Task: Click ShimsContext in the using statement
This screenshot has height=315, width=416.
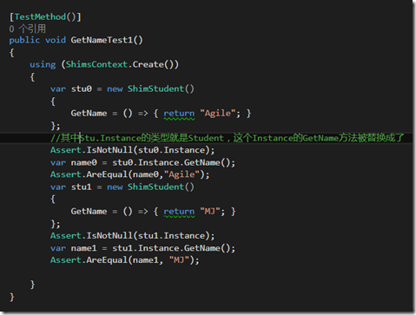Action: point(96,64)
